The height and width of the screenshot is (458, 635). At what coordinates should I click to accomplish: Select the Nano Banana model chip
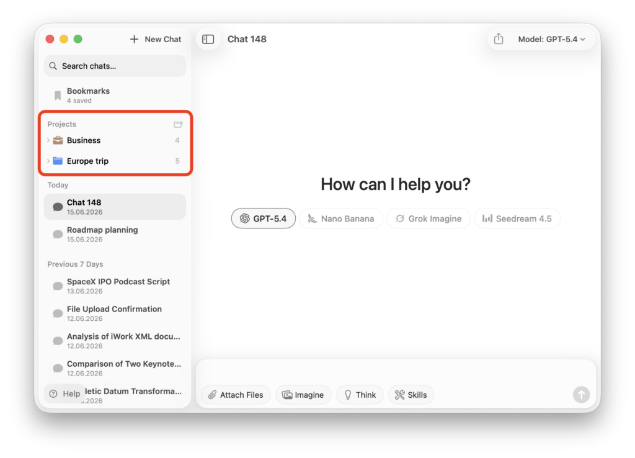tap(341, 218)
